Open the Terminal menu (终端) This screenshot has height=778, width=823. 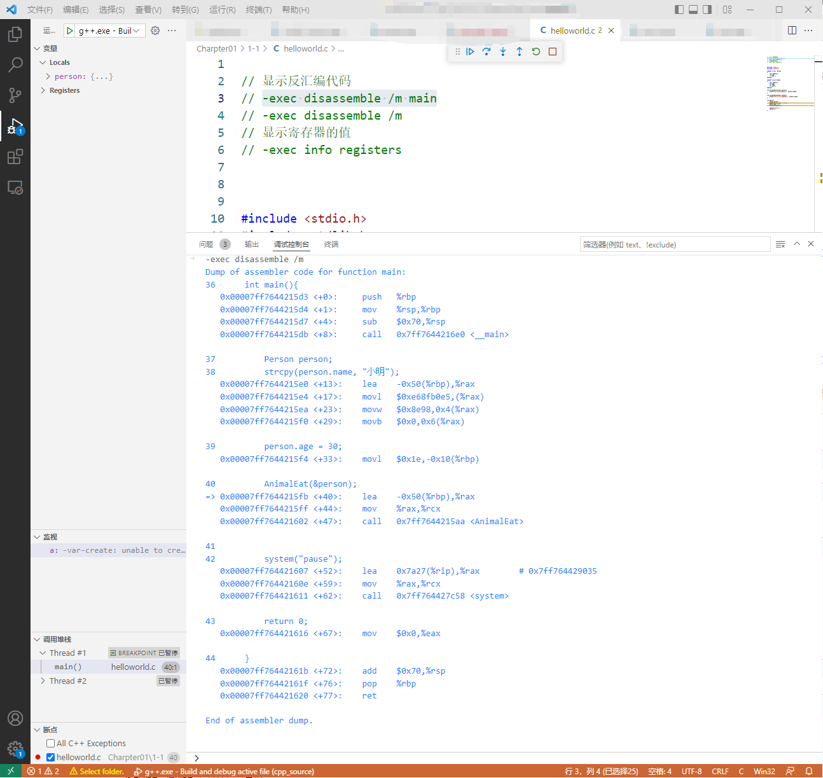tap(259, 10)
